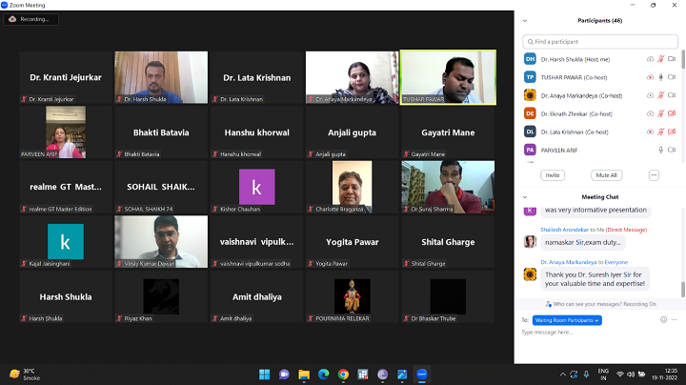
Task: Toggle Dr. Eknath Zhrekar's disabled camera icon
Action: point(672,113)
